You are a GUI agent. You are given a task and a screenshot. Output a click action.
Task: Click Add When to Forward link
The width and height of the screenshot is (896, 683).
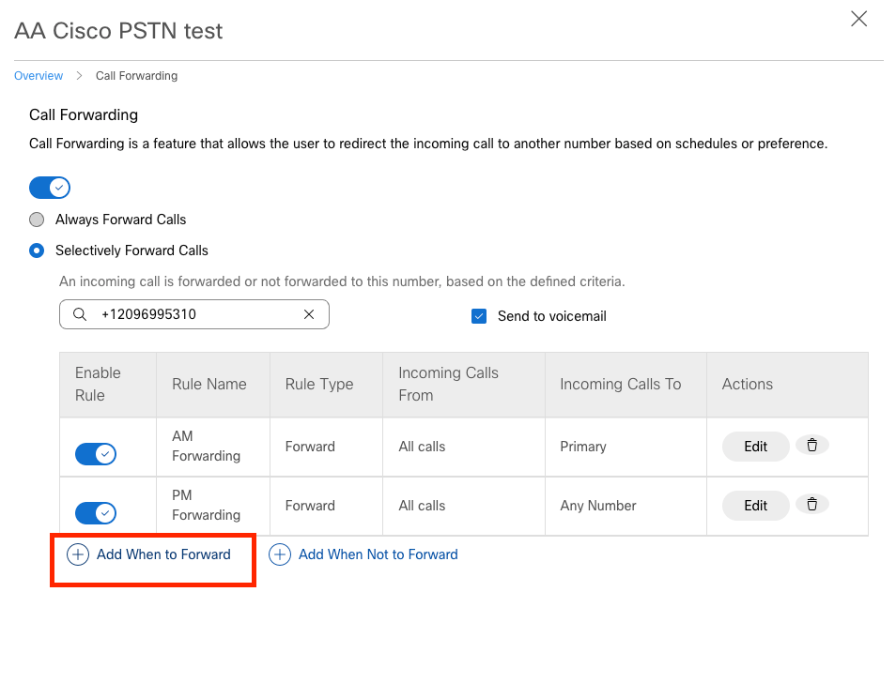[163, 554]
